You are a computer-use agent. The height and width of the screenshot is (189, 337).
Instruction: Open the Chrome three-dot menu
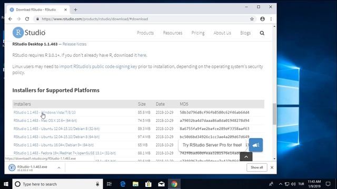(271, 19)
